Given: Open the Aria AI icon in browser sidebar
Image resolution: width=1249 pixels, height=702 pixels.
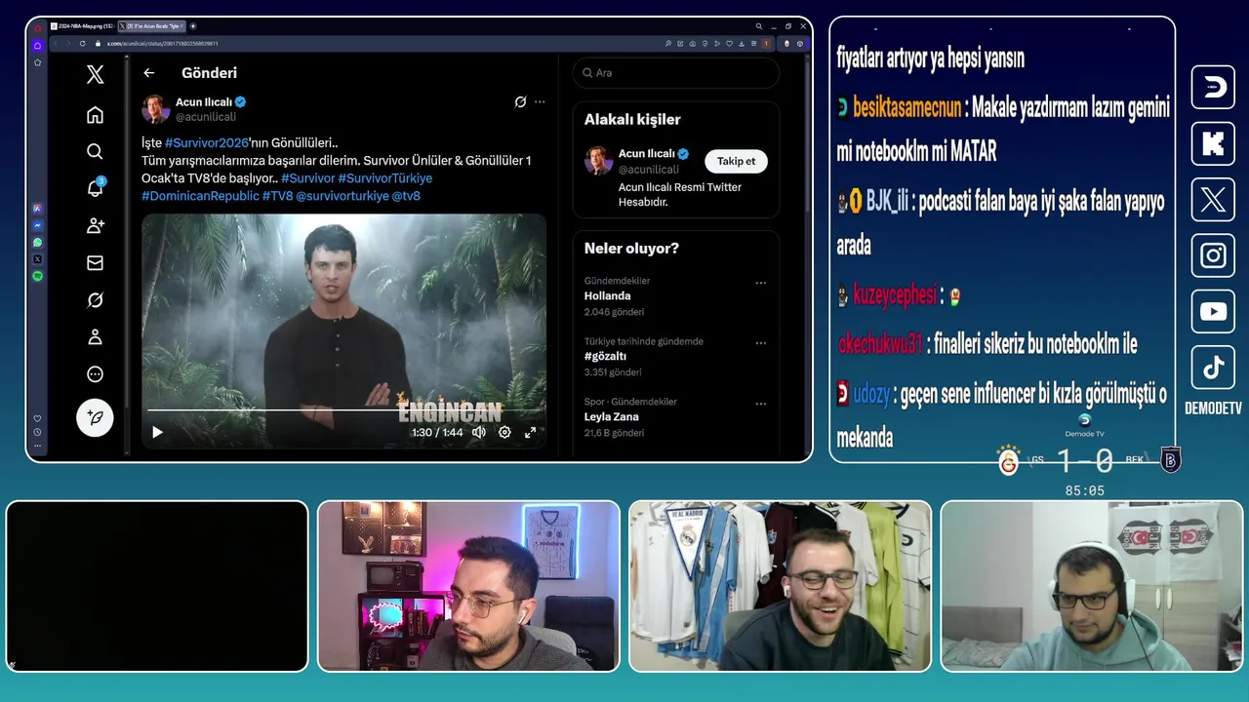Looking at the screenshot, I should (37, 208).
